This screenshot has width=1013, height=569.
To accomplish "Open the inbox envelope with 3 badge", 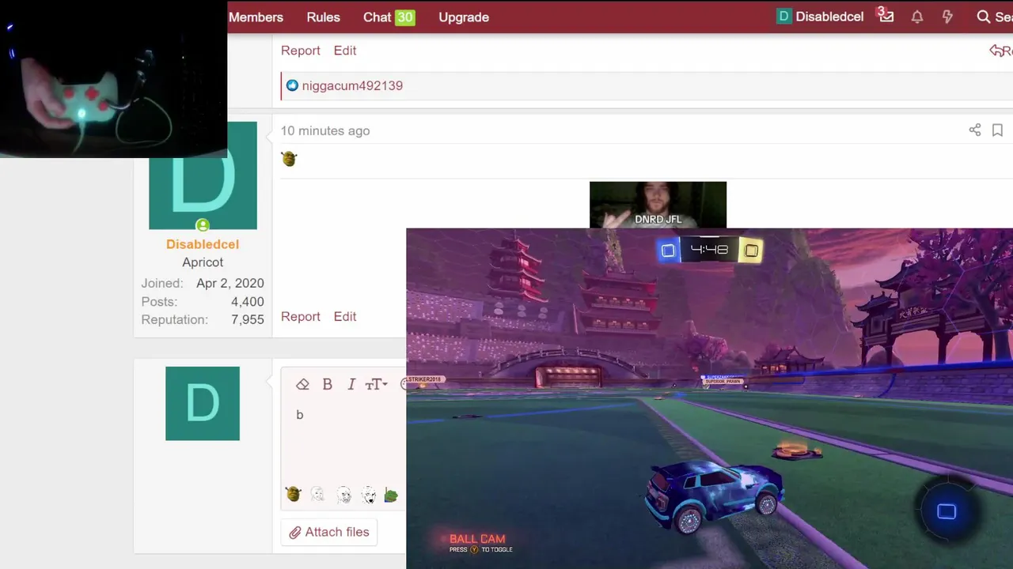I will click(886, 16).
